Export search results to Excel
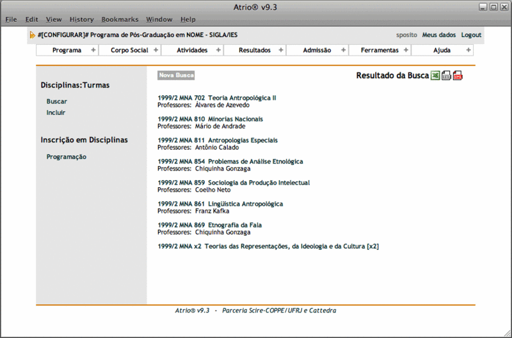Image resolution: width=512 pixels, height=338 pixels. [435, 76]
